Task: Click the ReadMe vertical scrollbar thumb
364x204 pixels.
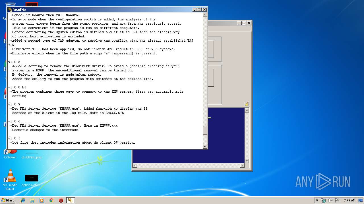Action: (x=205, y=130)
